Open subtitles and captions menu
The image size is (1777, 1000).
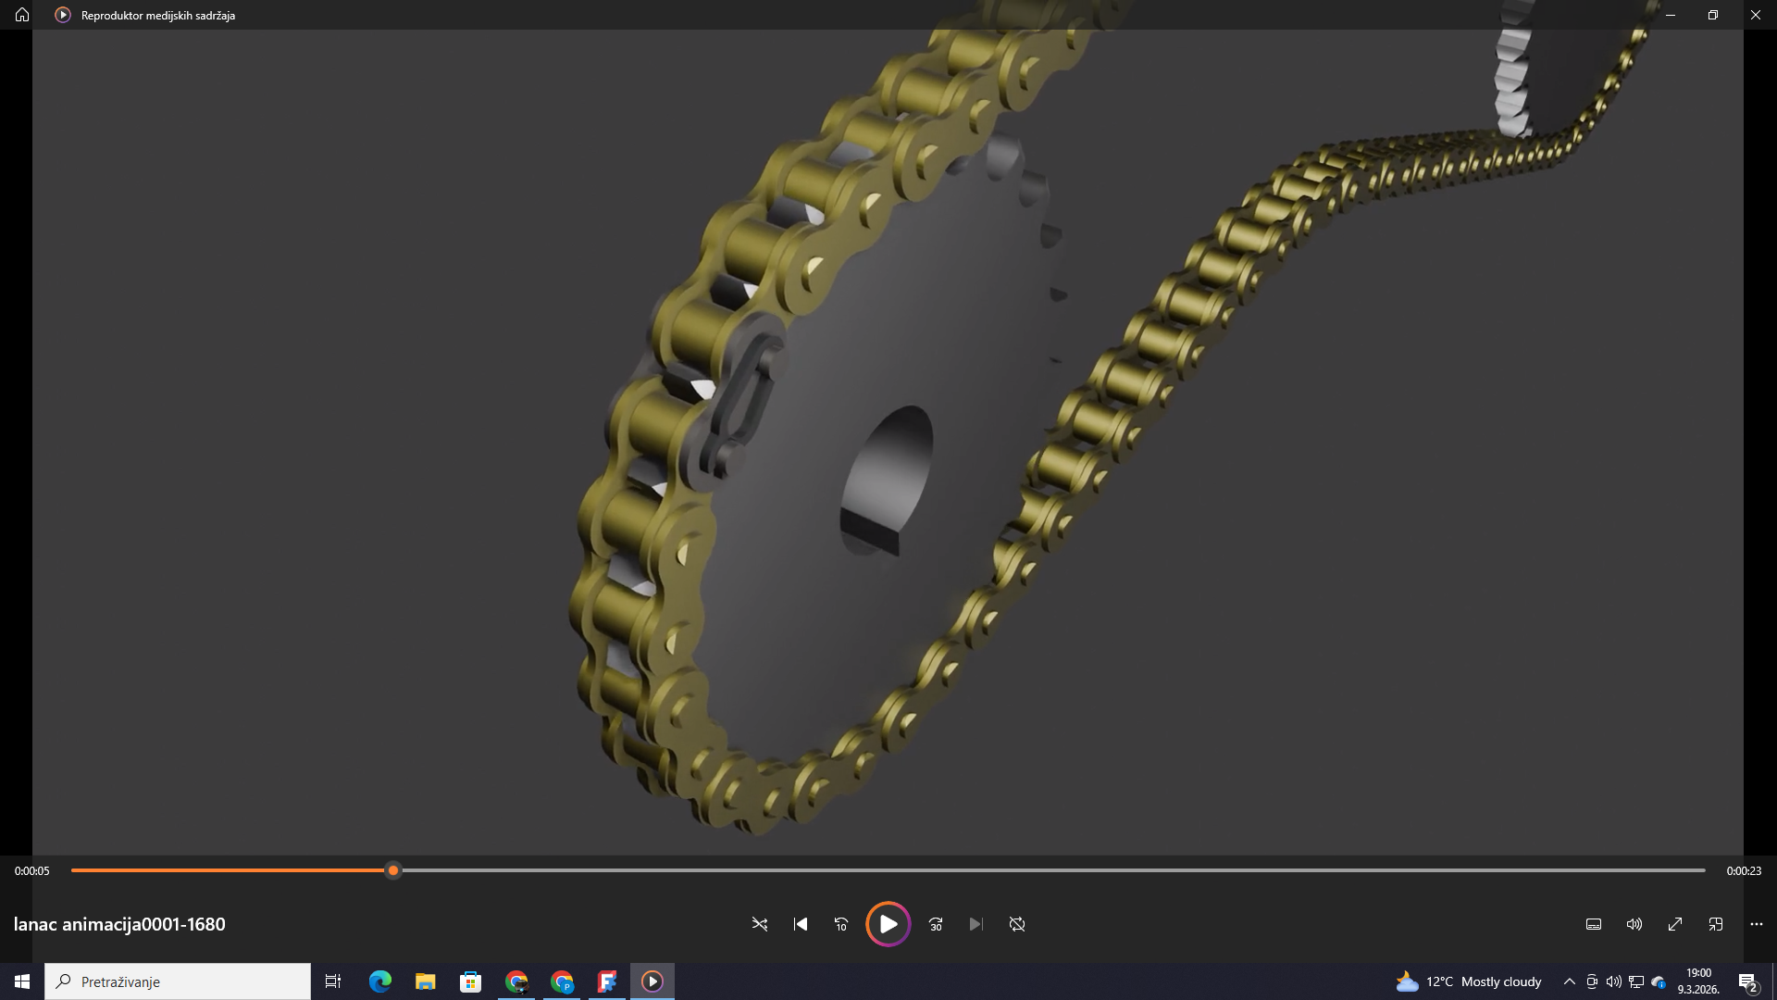tap(1594, 924)
